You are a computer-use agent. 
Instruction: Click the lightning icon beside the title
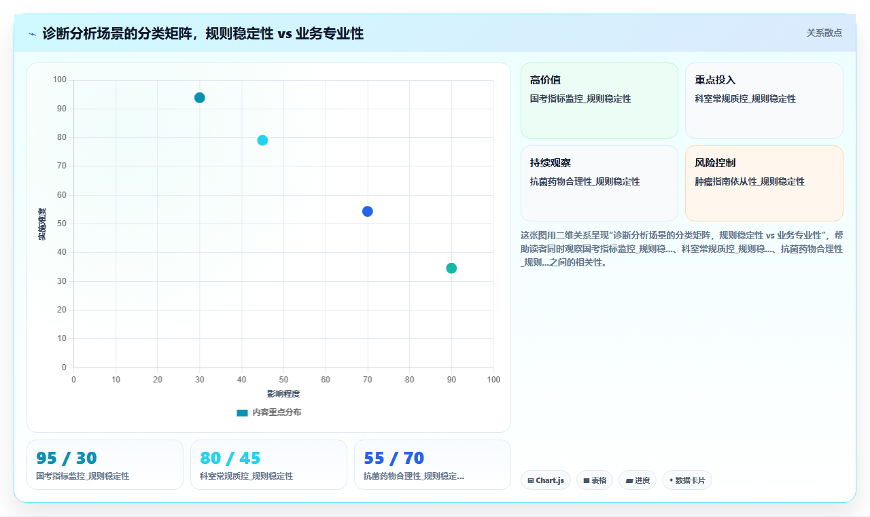tap(33, 33)
